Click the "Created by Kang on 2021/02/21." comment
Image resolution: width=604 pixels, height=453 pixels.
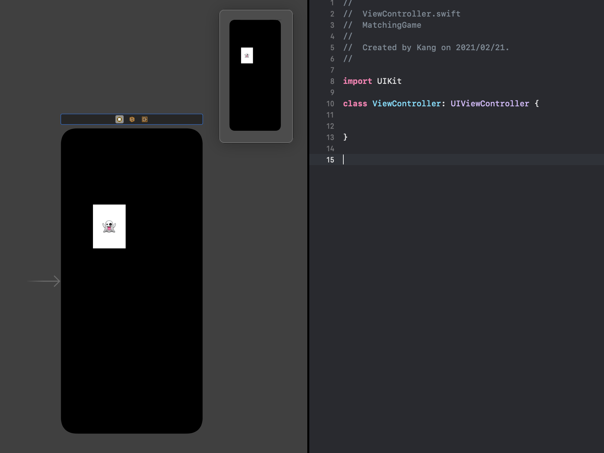(x=436, y=48)
